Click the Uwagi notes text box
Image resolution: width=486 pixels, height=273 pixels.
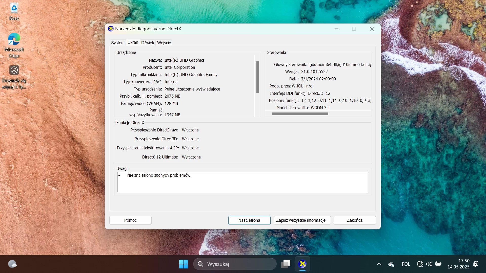(x=242, y=182)
